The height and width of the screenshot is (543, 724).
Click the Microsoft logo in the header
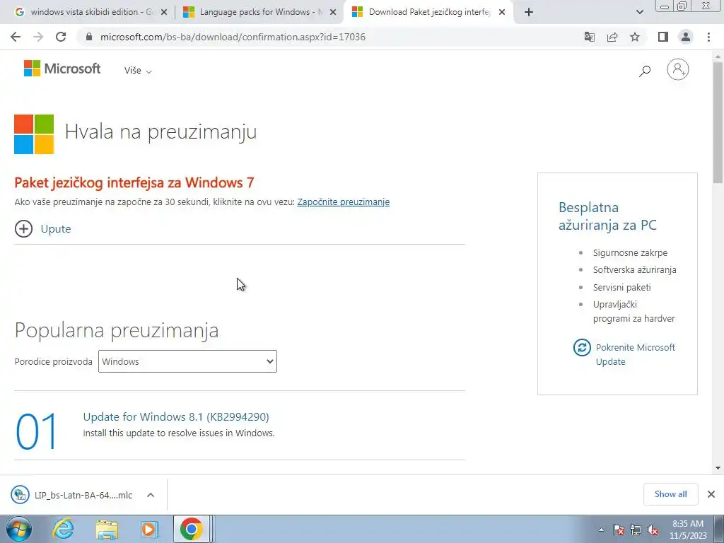(62, 69)
